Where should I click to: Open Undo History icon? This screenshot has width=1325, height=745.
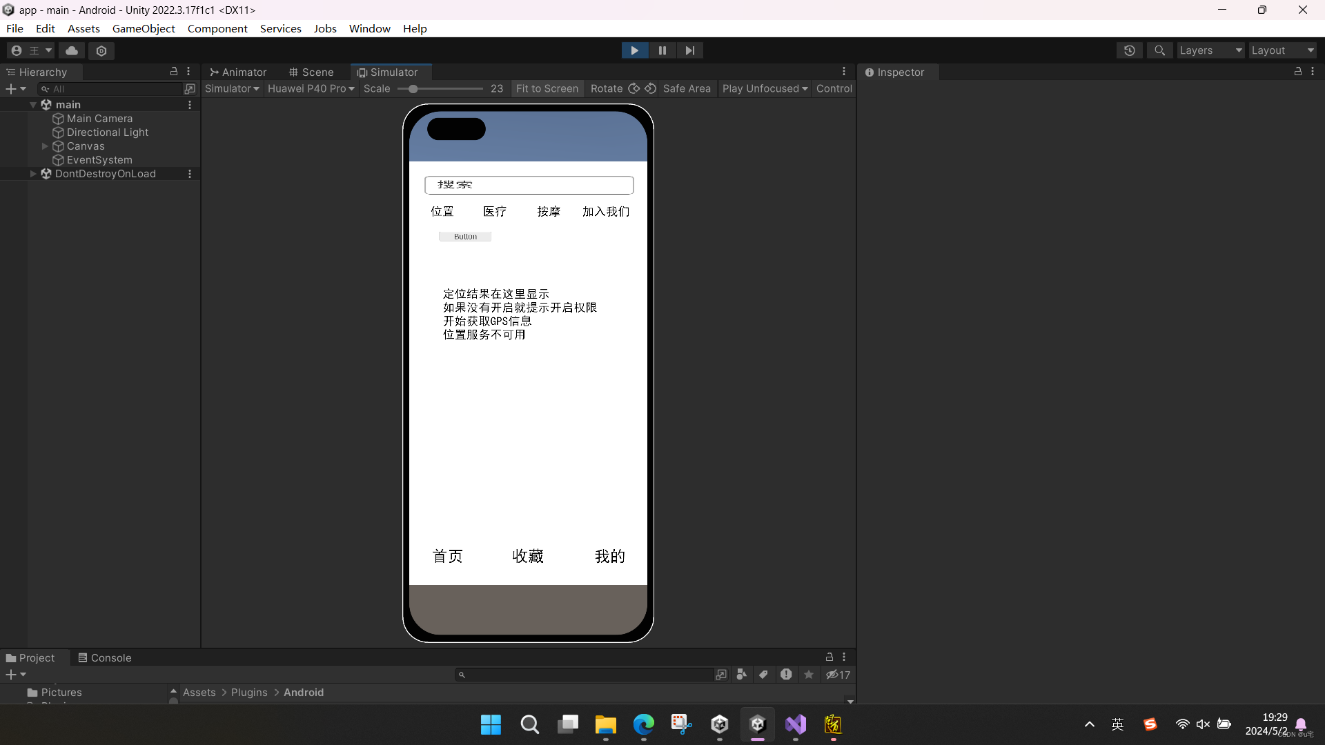1130,50
